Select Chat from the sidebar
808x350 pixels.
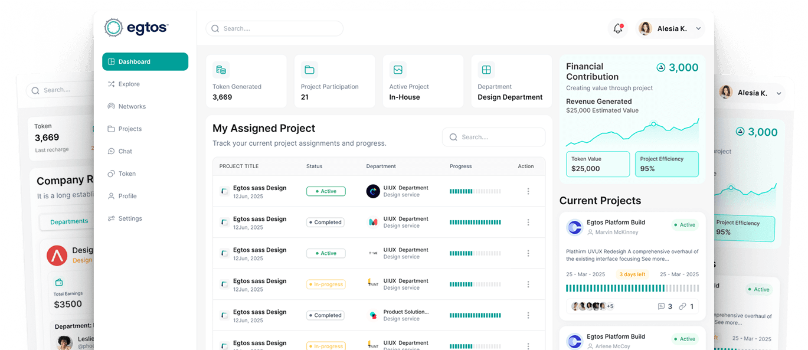coord(125,151)
